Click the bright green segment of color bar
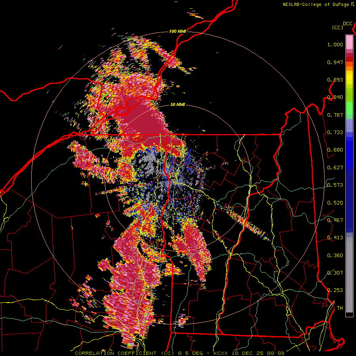The image size is (356, 356). pyautogui.click(x=349, y=108)
